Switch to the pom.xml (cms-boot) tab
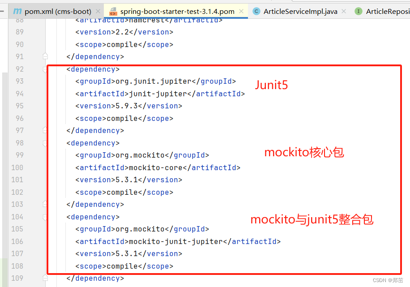410x287 pixels. click(57, 11)
